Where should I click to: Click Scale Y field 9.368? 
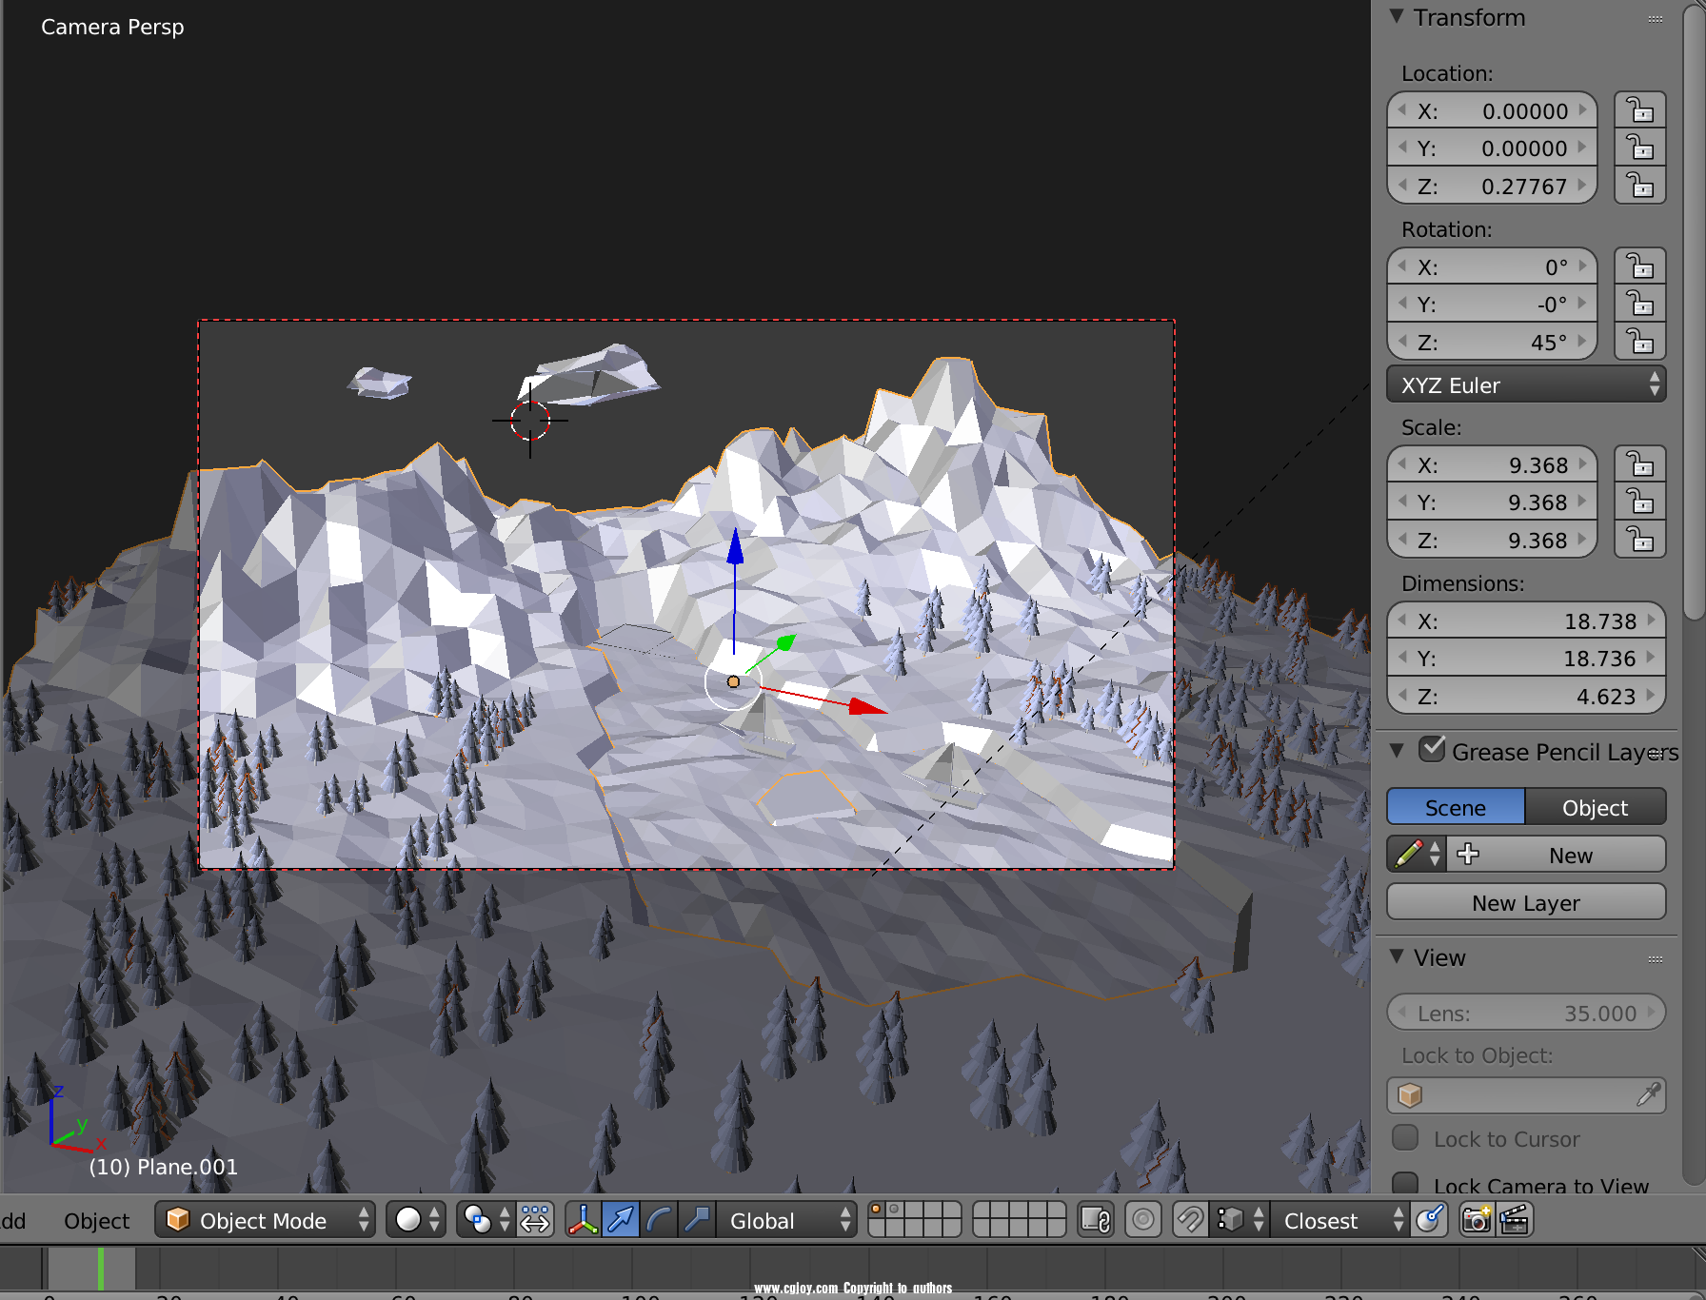click(1492, 502)
